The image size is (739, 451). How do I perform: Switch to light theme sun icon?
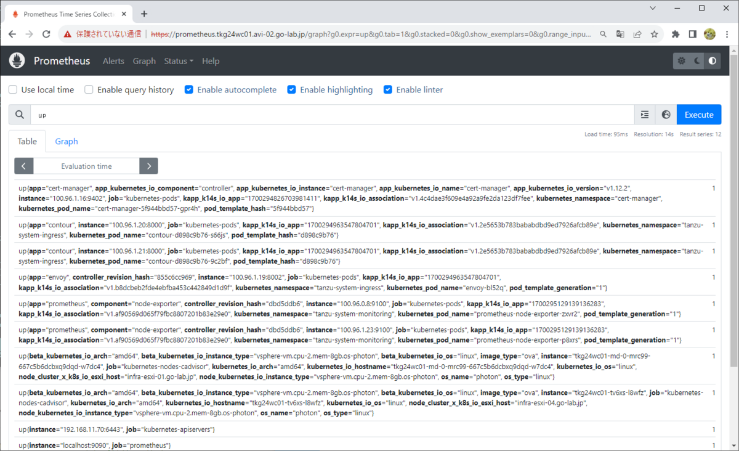[x=681, y=61]
